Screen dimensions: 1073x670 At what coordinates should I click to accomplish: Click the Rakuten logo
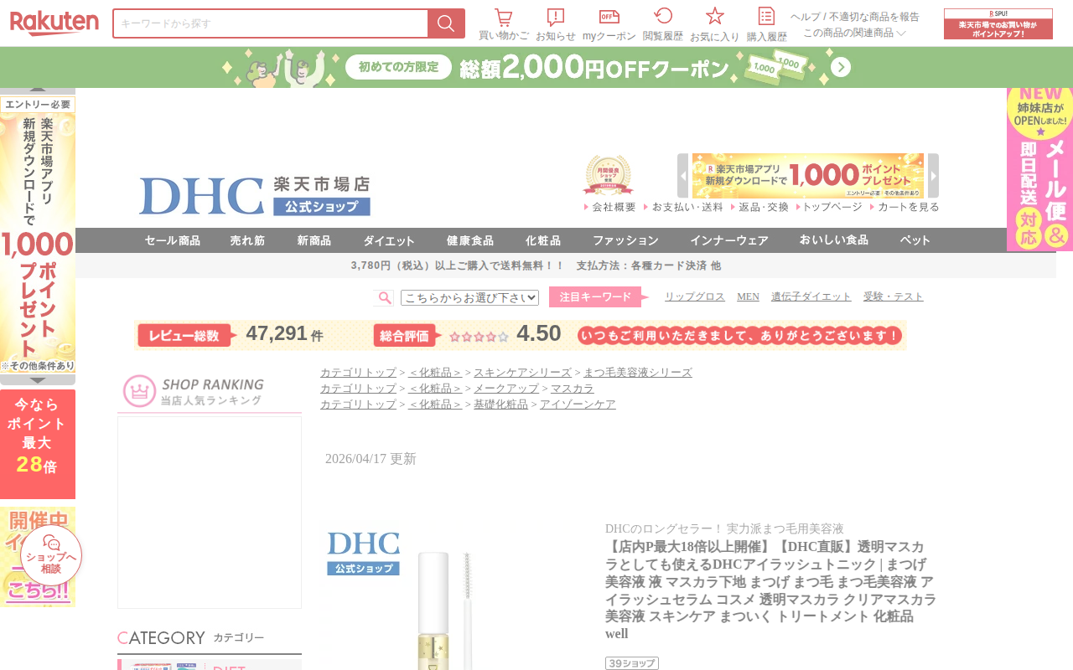click(54, 23)
